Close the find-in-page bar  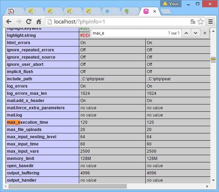(x=205, y=33)
